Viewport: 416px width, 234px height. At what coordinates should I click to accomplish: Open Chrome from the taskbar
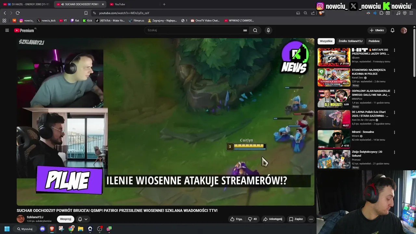click(71, 229)
